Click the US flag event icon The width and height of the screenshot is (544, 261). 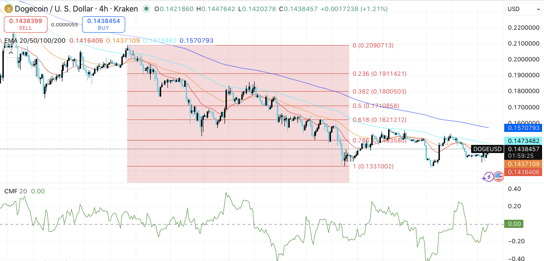pyautogui.click(x=498, y=177)
